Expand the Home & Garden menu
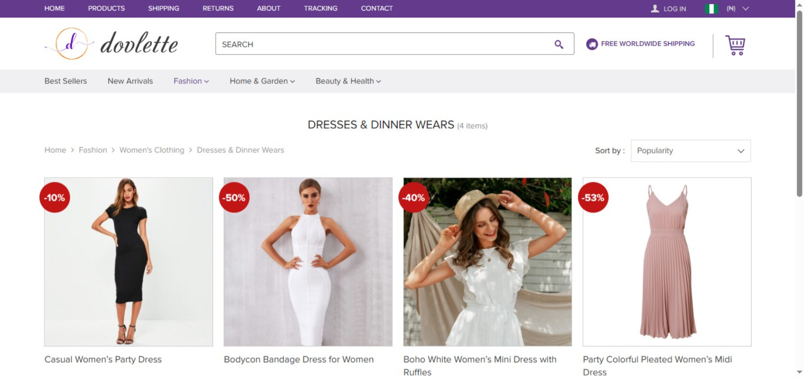The height and width of the screenshot is (377, 804). pyautogui.click(x=262, y=81)
